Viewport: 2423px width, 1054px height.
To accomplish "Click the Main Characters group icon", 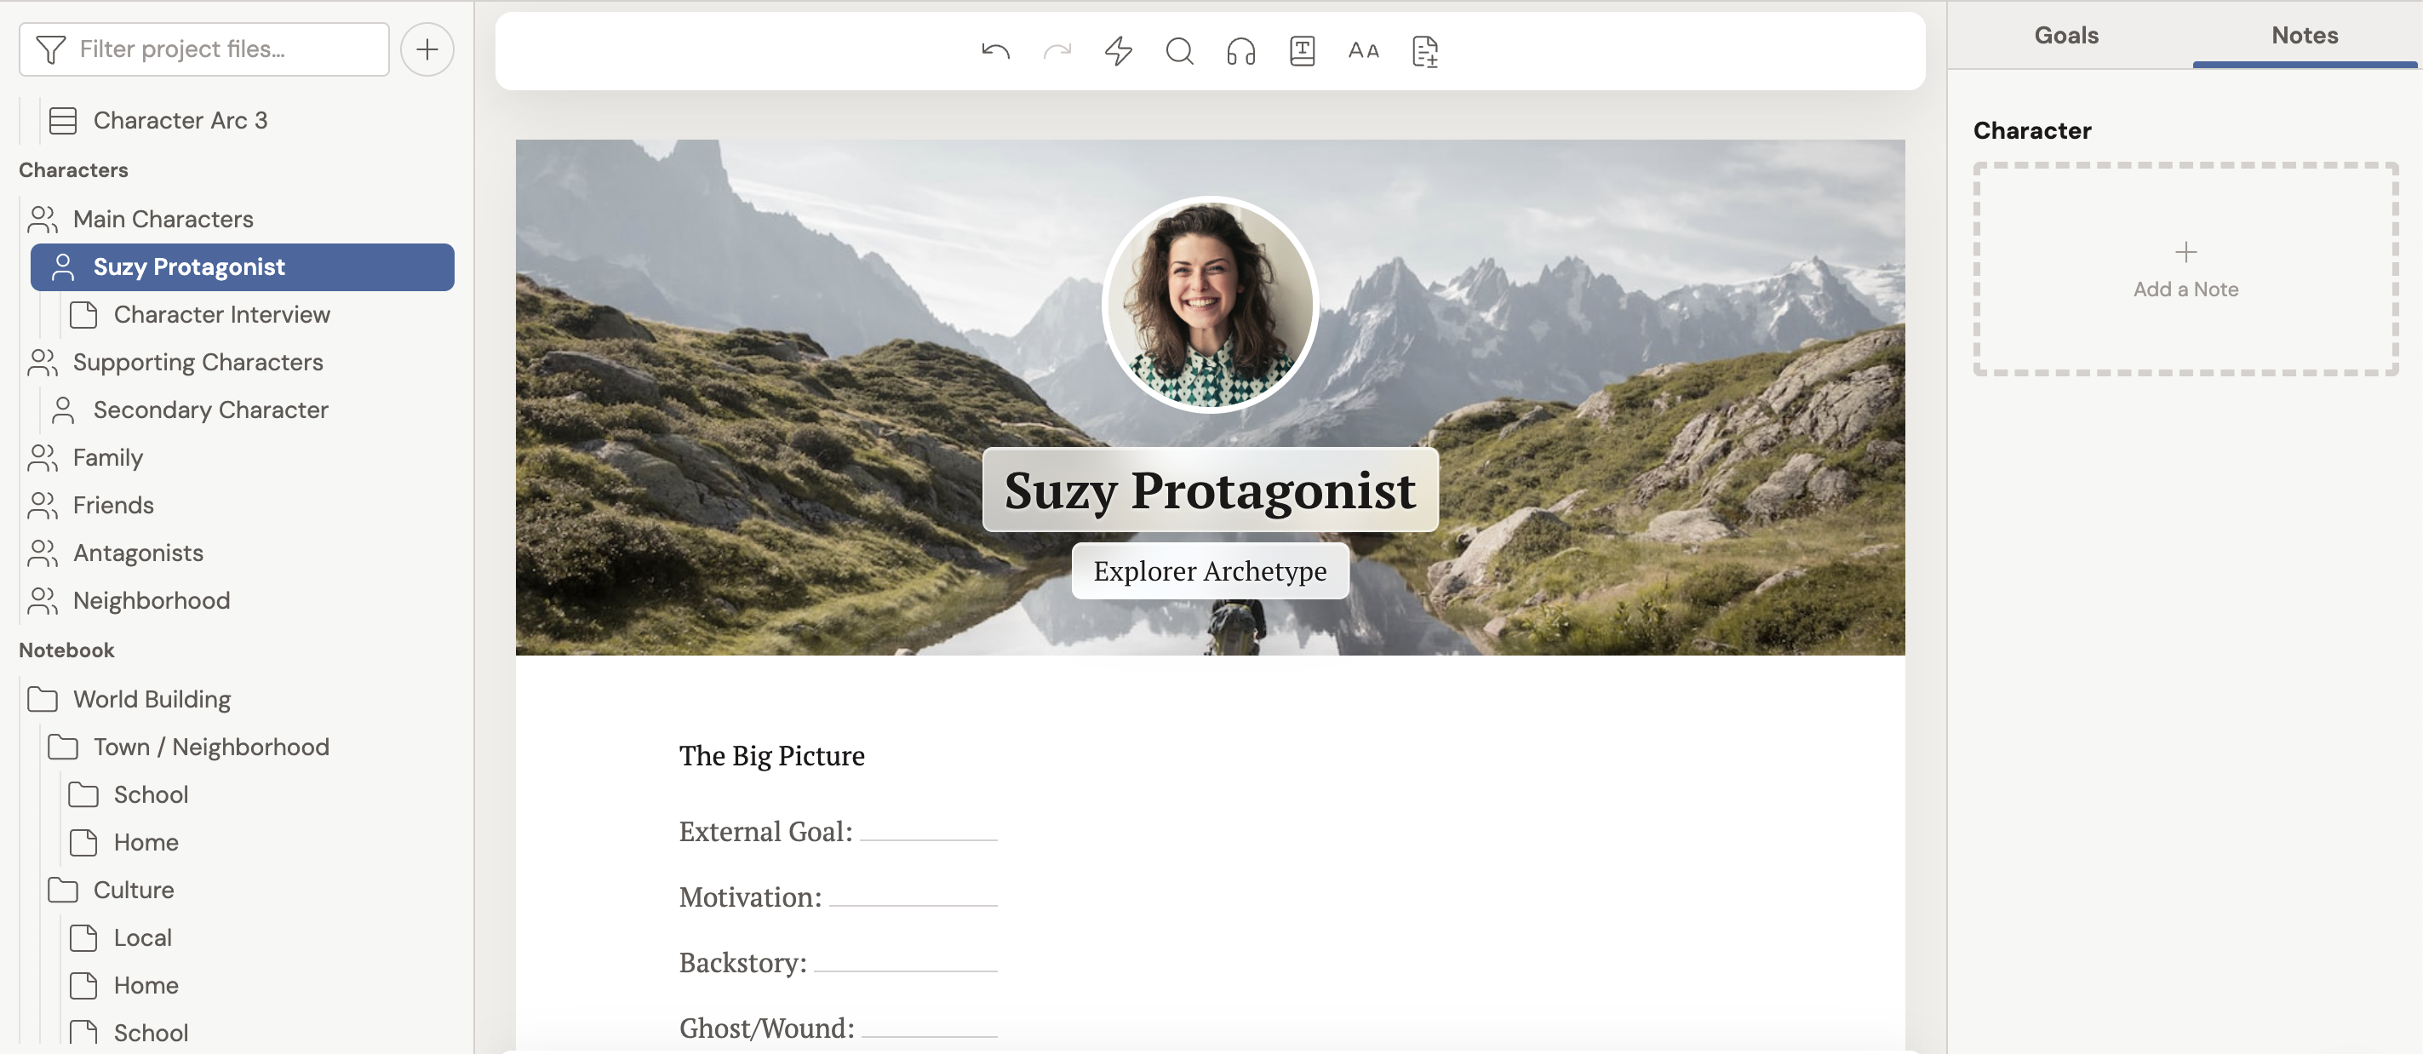I will (x=43, y=219).
